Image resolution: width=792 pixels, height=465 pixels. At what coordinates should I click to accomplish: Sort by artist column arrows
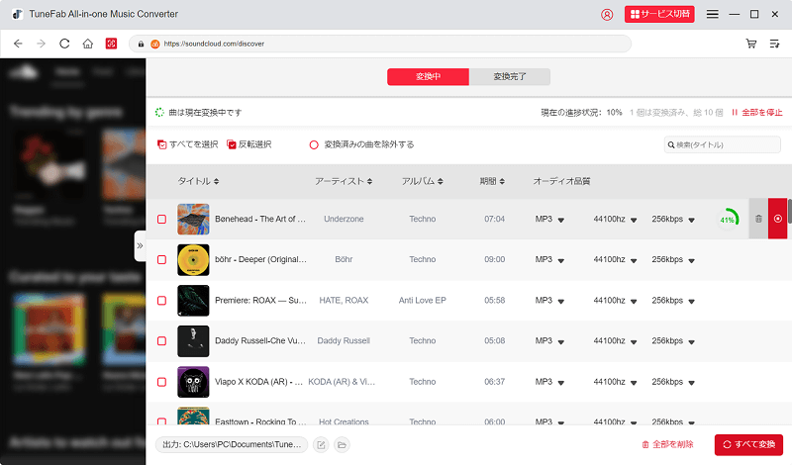tap(369, 181)
